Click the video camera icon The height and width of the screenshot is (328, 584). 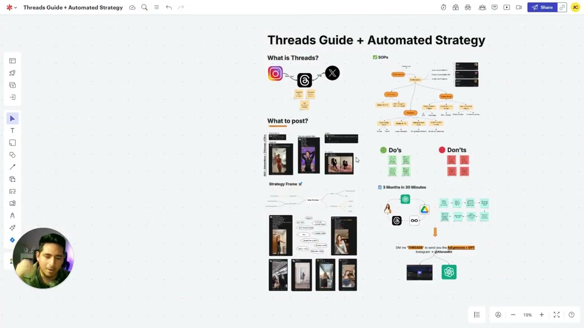(x=519, y=7)
